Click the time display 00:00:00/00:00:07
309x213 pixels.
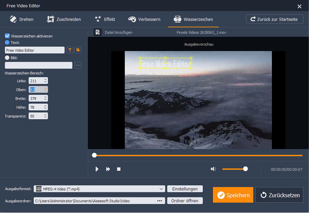[286, 169]
